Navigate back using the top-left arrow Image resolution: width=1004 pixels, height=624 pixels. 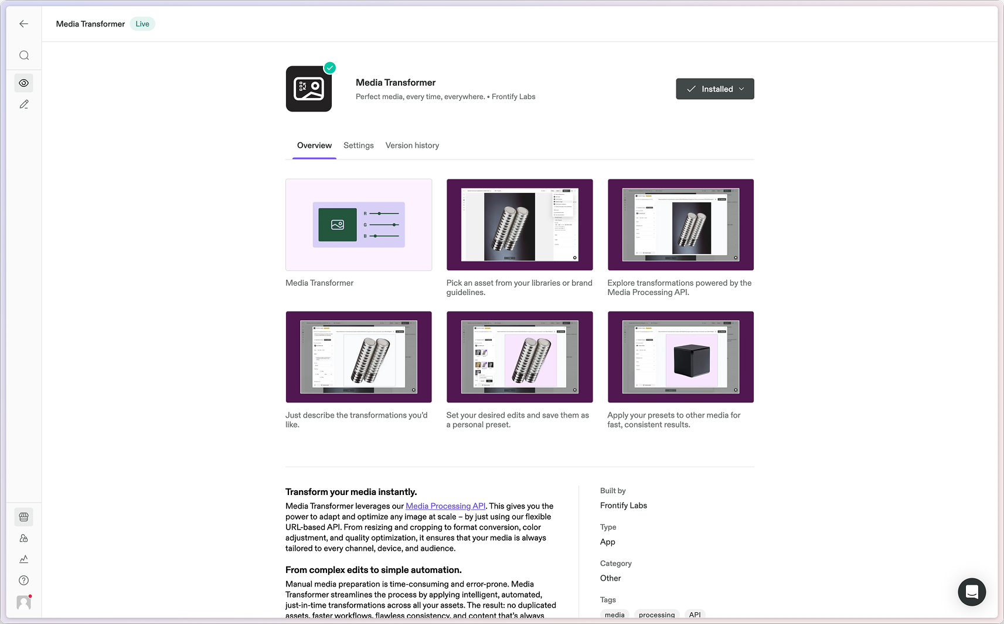[x=23, y=23]
